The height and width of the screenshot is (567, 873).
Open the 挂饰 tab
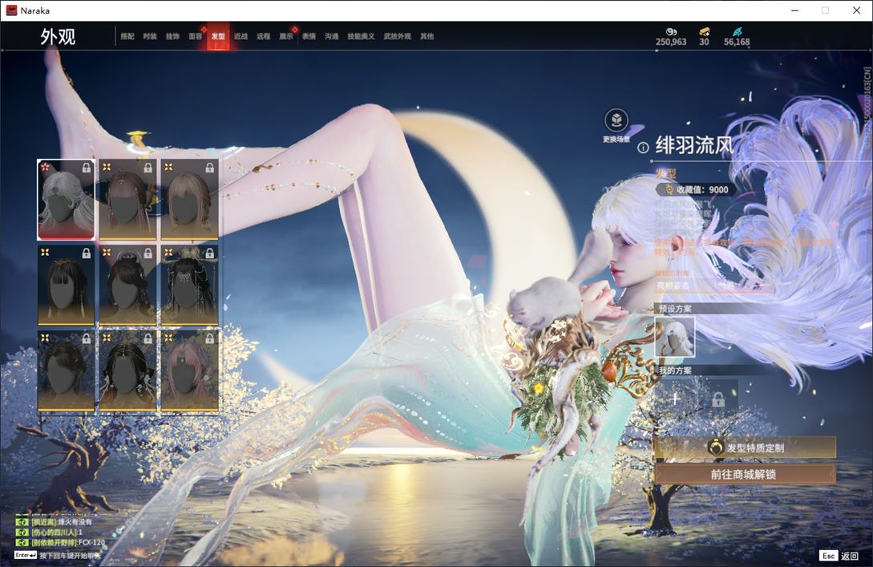(172, 36)
